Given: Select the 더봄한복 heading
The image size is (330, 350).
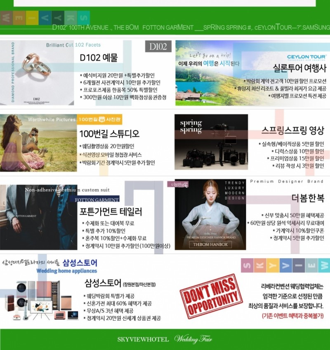Looking at the screenshot, I should click(308, 198).
